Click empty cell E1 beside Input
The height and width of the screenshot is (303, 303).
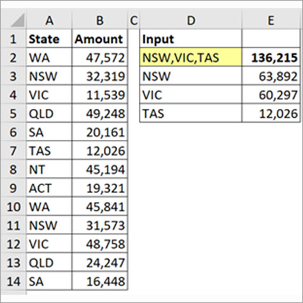[271, 39]
